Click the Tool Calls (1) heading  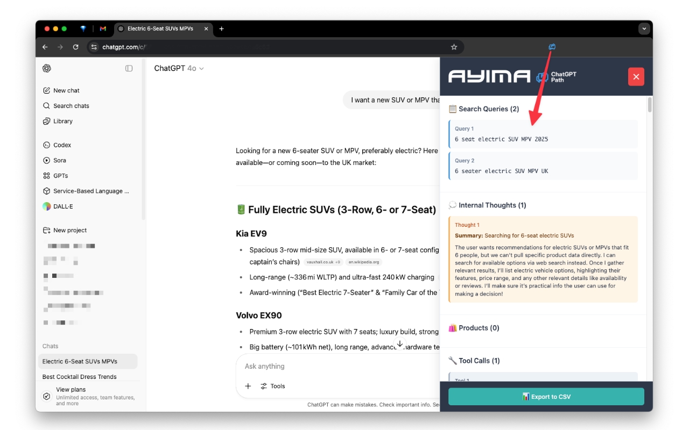[x=474, y=361]
